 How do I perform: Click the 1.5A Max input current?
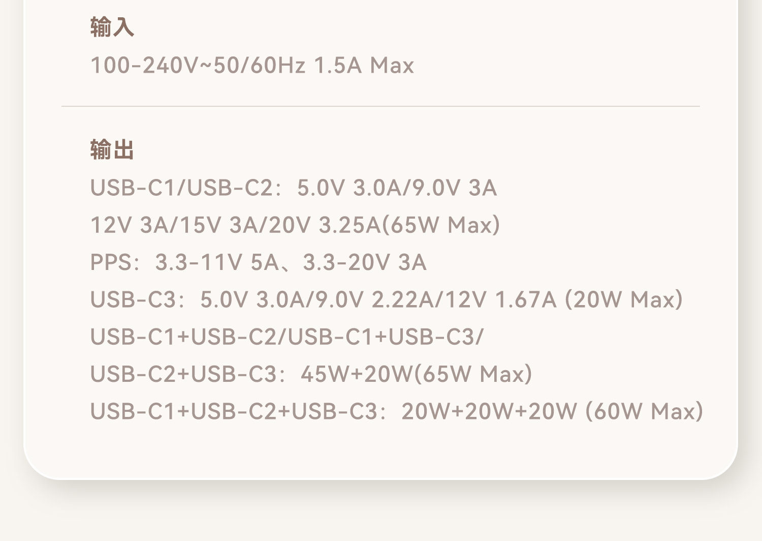click(364, 66)
